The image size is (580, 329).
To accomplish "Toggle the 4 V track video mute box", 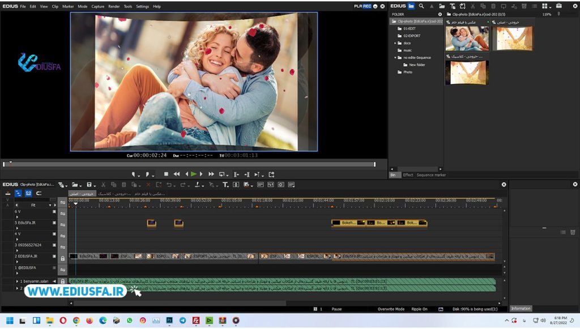I will (x=54, y=234).
